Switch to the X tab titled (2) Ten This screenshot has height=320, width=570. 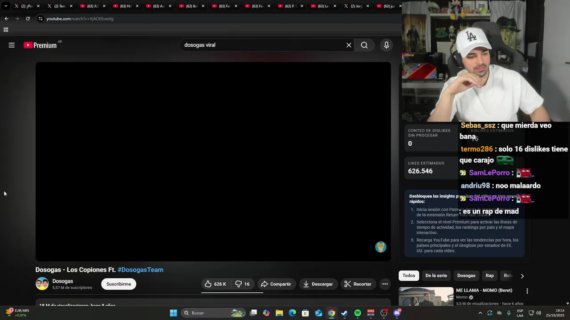[60, 6]
